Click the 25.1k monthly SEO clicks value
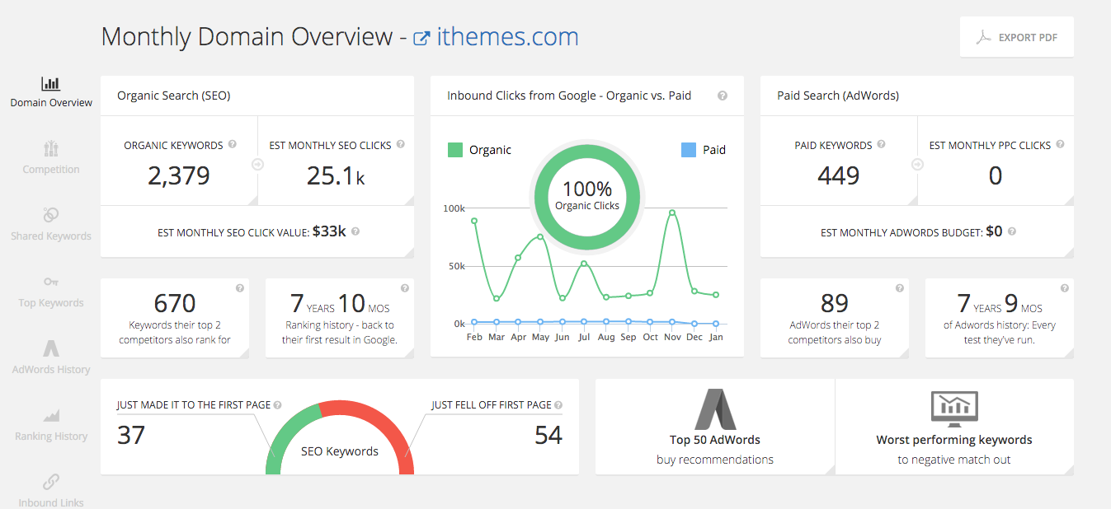 point(336,175)
